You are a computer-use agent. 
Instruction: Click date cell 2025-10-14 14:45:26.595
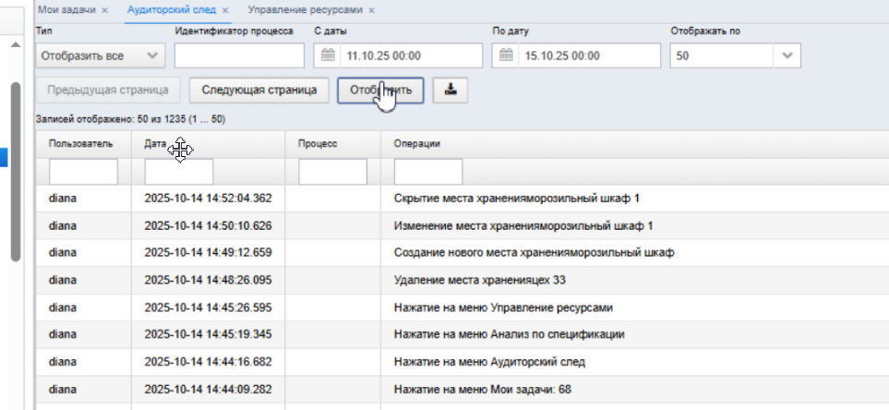pyautogui.click(x=208, y=307)
